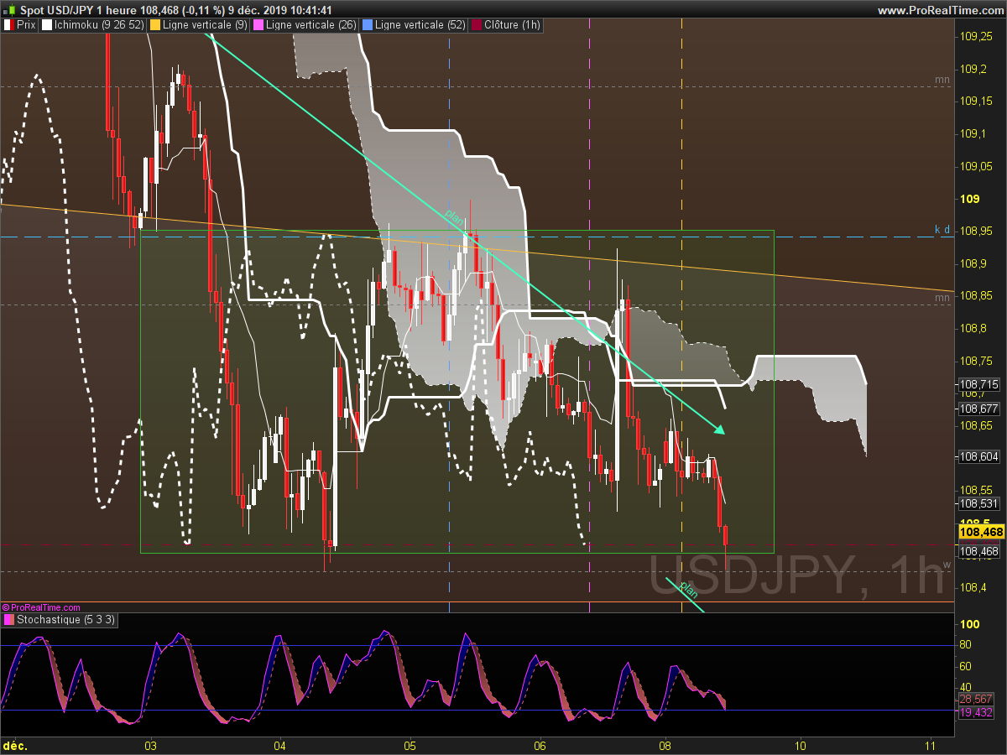The height and width of the screenshot is (755, 1007).
Task: Click the green plan arrow head
Action: [x=719, y=430]
